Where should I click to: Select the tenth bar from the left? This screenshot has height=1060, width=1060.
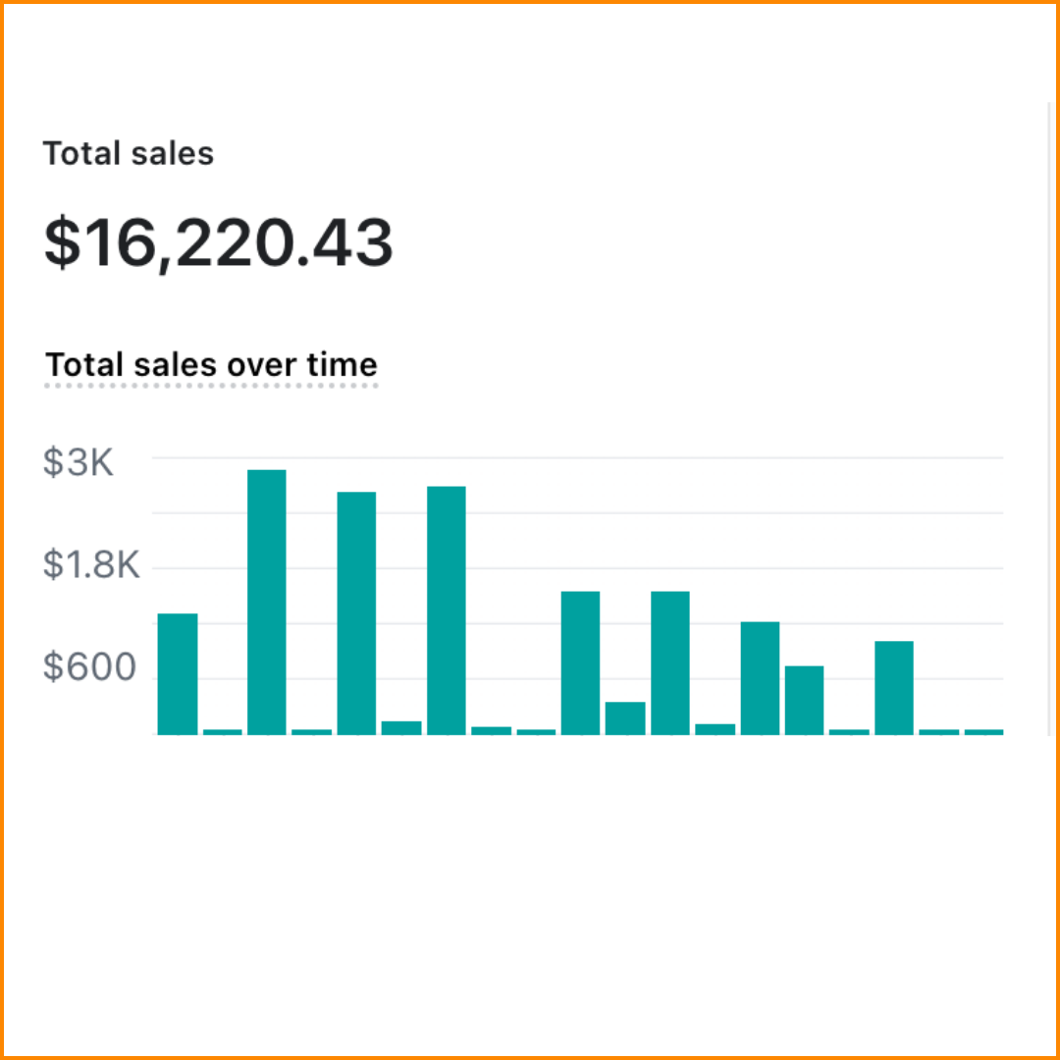click(580, 662)
